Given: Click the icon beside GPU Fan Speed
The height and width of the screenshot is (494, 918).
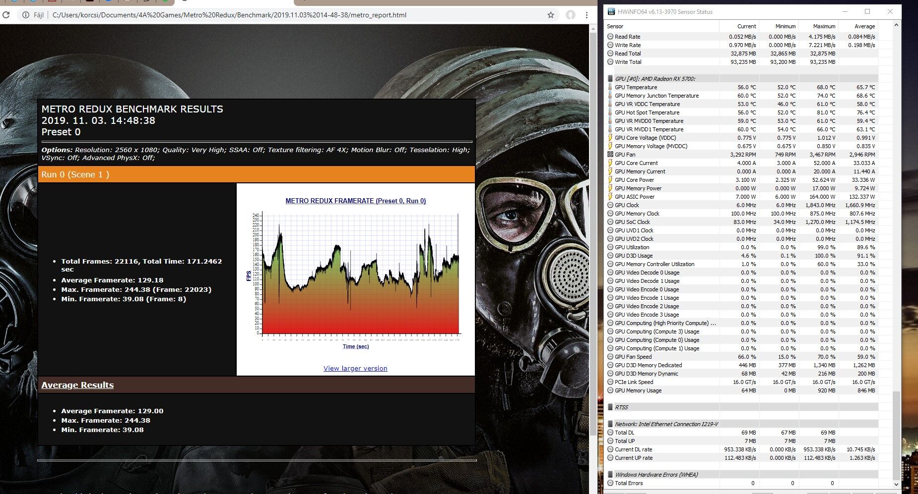Looking at the screenshot, I should [x=610, y=357].
